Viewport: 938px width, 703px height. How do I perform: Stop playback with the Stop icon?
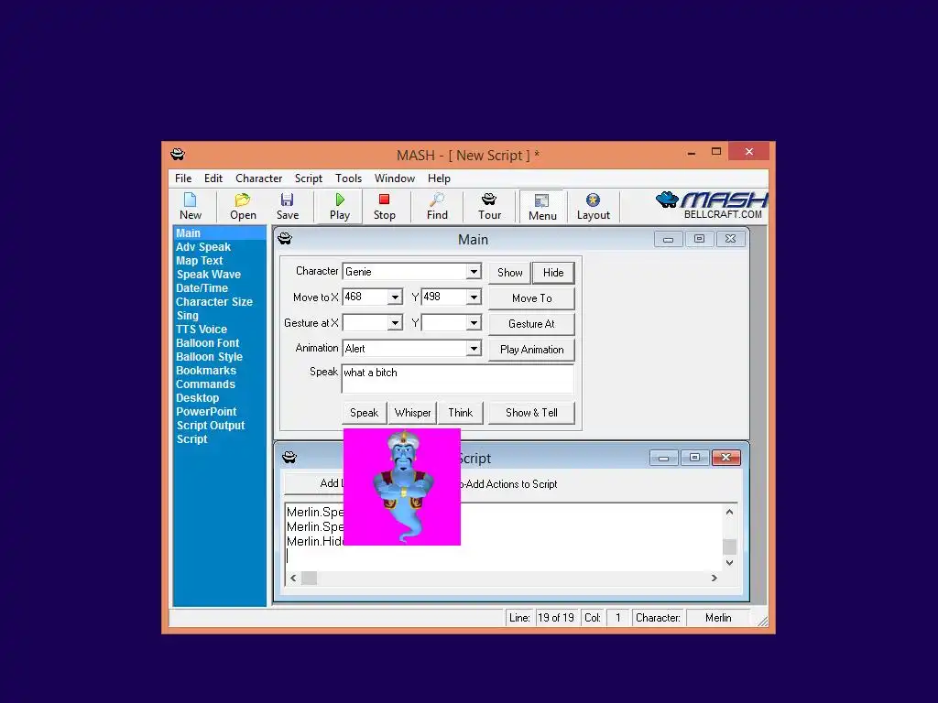385,206
